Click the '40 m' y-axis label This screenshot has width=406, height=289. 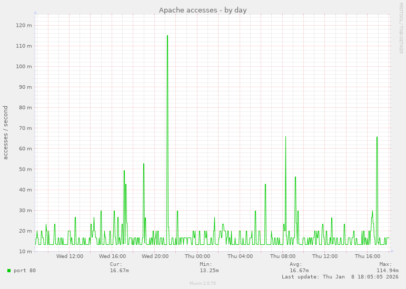pyautogui.click(x=25, y=190)
